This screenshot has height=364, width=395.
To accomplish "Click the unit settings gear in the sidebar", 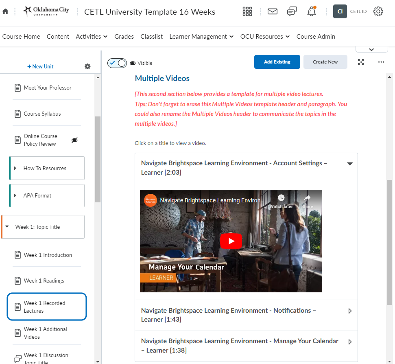I will pyautogui.click(x=87, y=66).
